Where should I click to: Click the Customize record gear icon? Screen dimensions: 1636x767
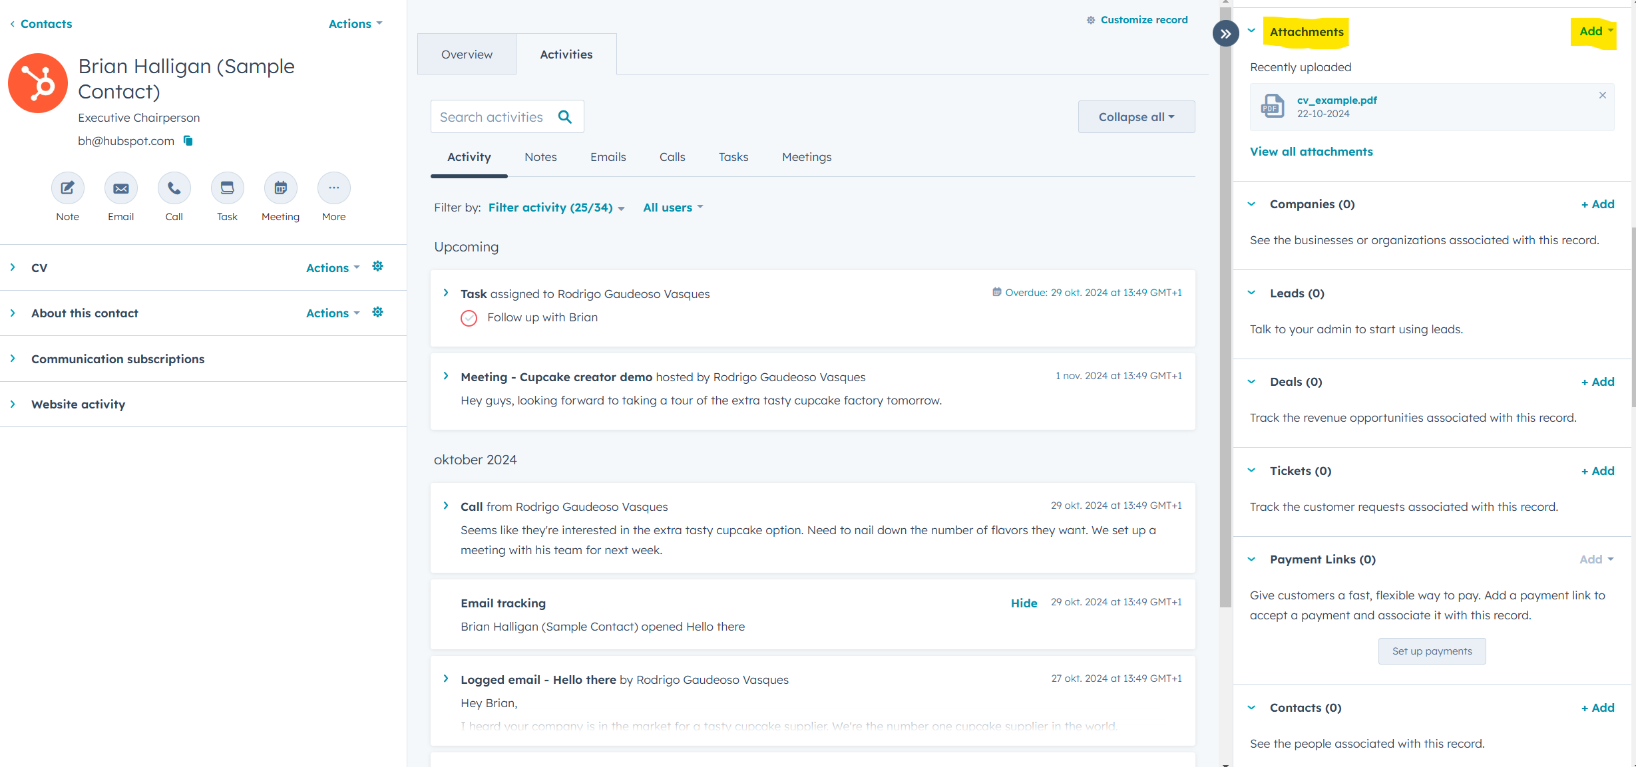1091,20
